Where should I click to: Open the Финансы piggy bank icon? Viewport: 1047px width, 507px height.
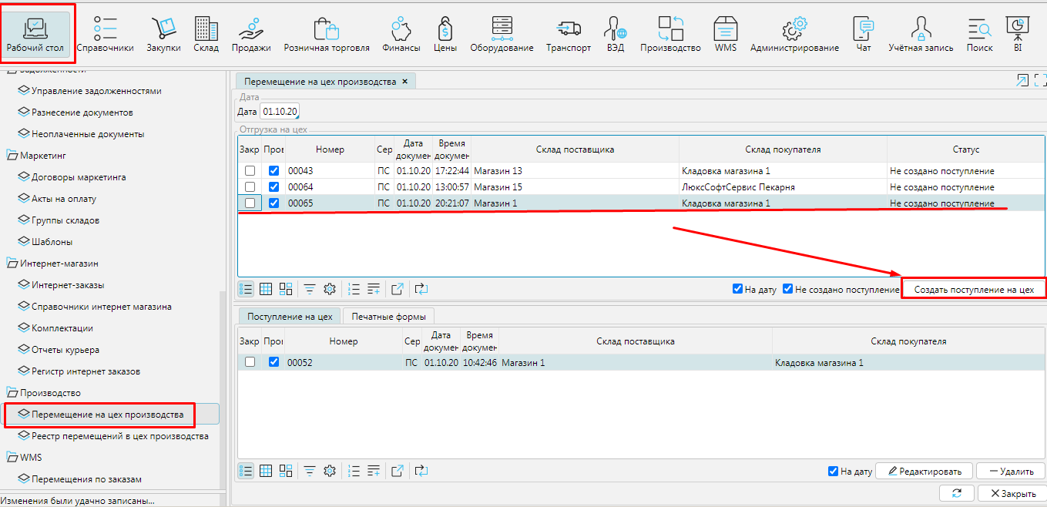[x=401, y=29]
